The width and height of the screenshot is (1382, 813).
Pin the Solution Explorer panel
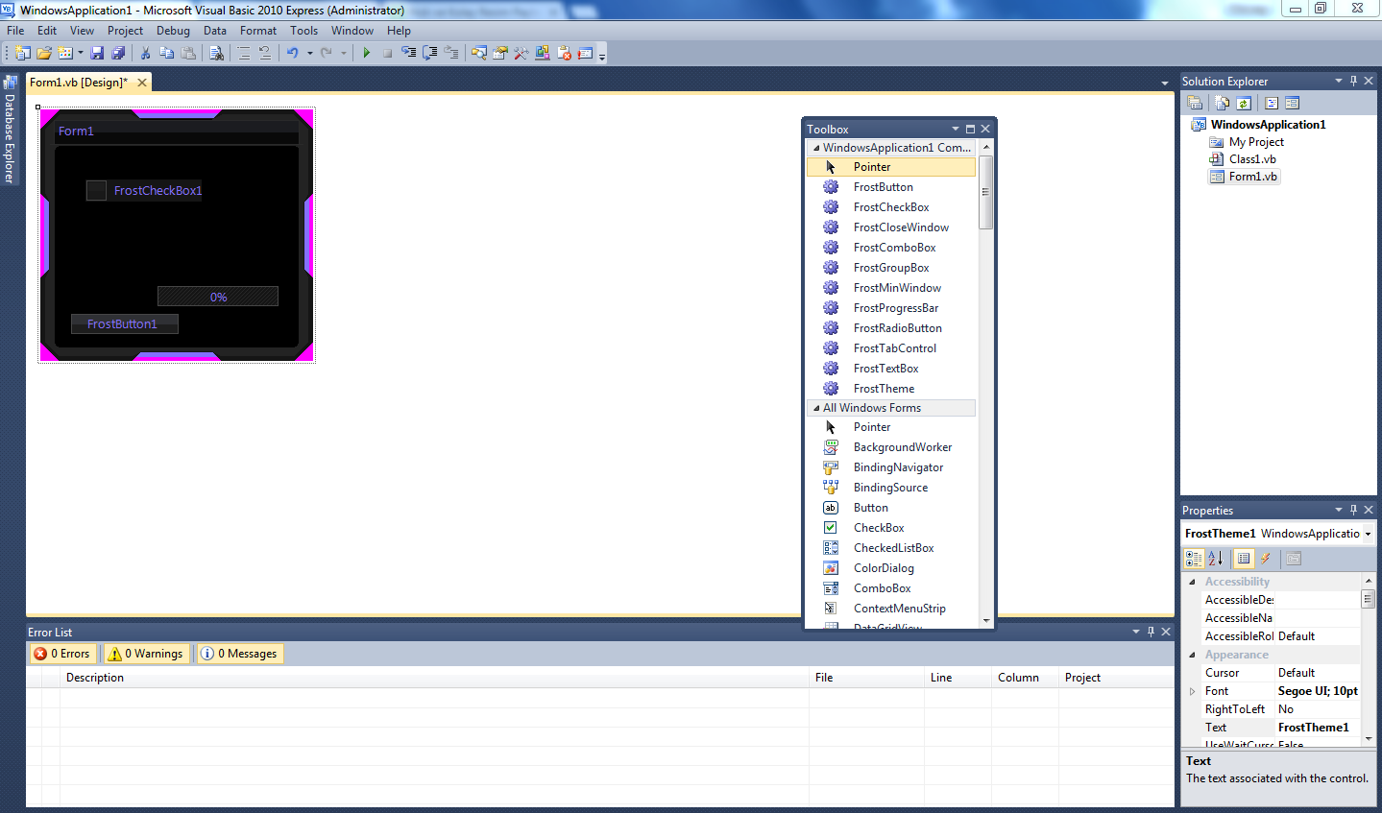point(1353,81)
